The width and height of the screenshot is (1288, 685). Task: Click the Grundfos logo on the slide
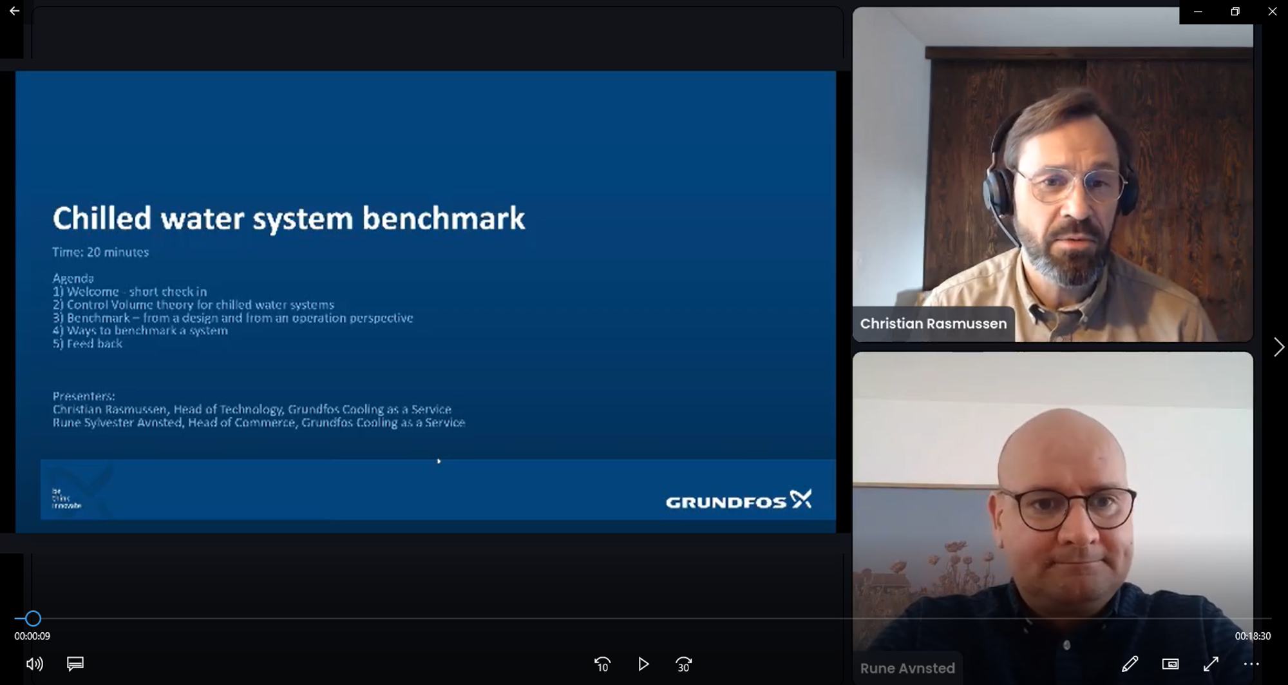(739, 500)
